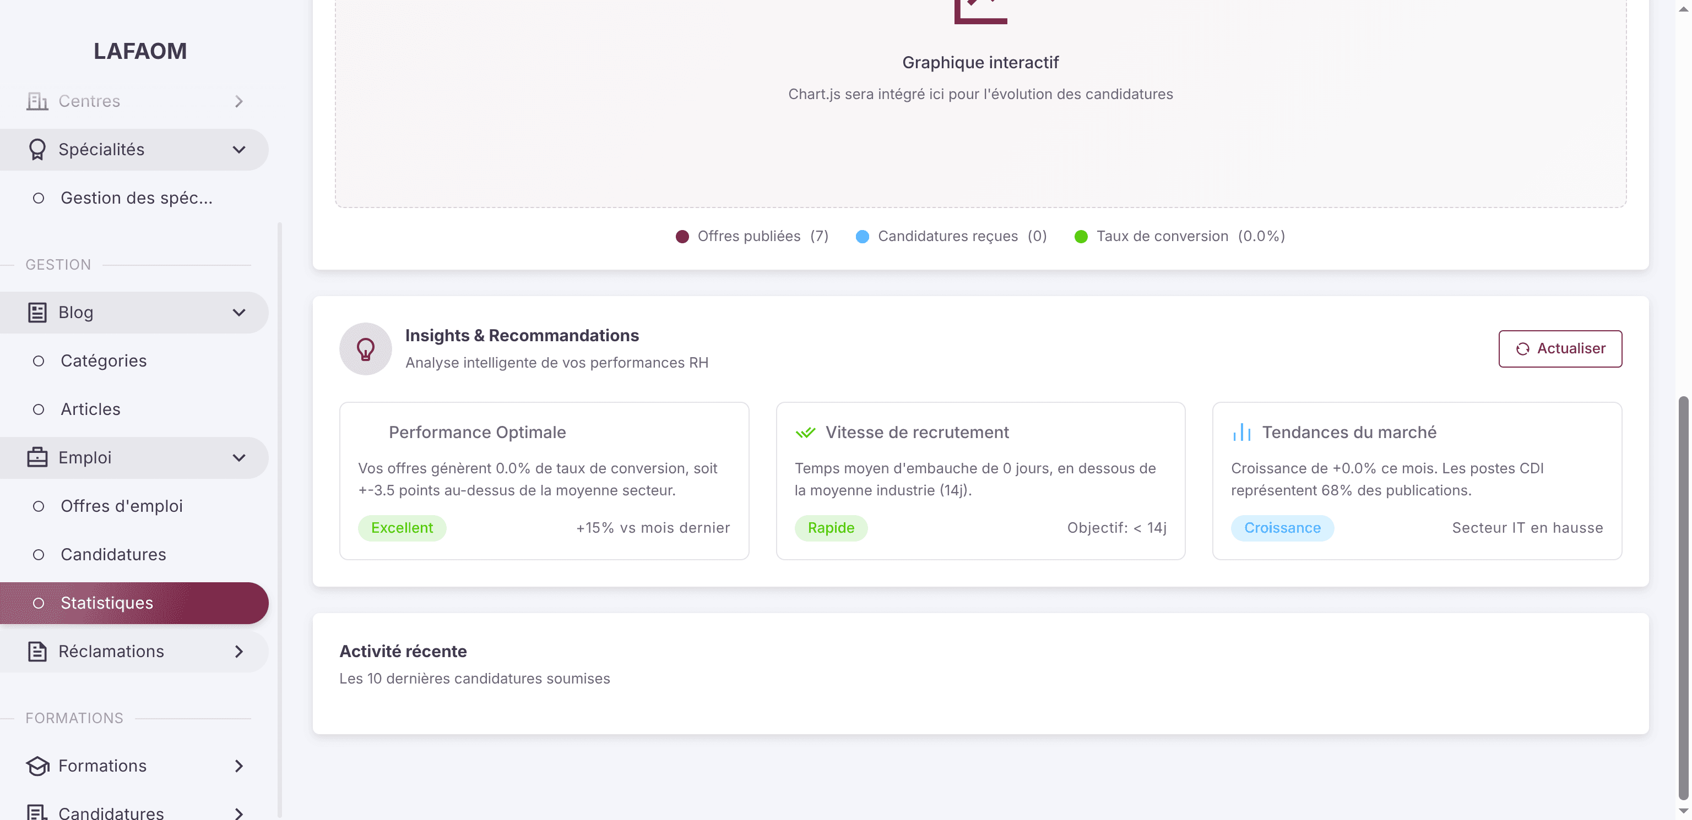
Task: Collapse the Blog submenu chevron
Action: [x=239, y=313]
